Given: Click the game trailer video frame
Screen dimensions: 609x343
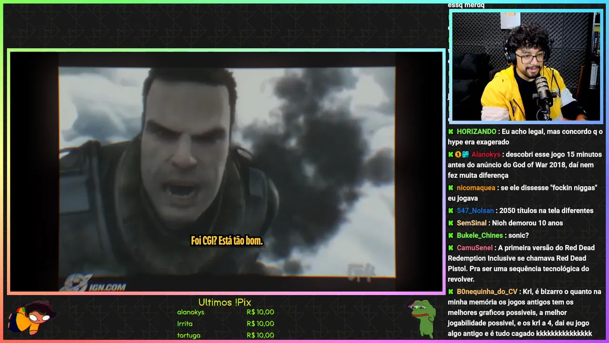Looking at the screenshot, I should [226, 171].
